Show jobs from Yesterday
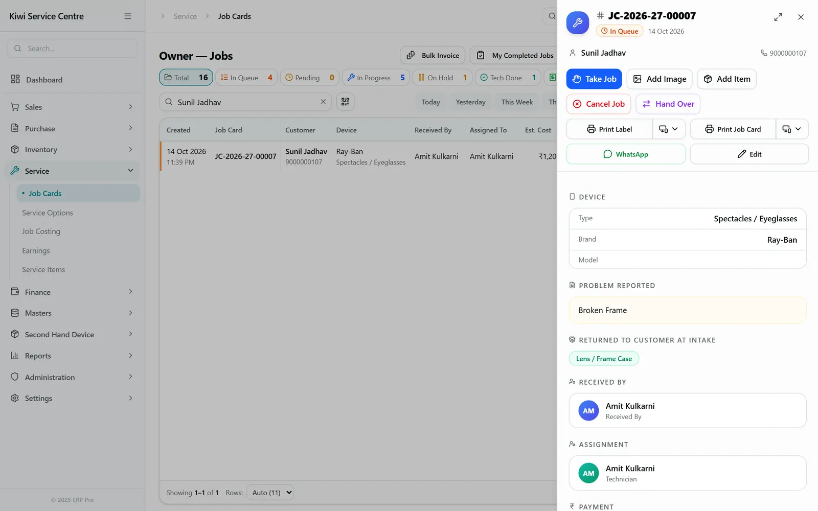Screen dimensions: 818x511 470,102
